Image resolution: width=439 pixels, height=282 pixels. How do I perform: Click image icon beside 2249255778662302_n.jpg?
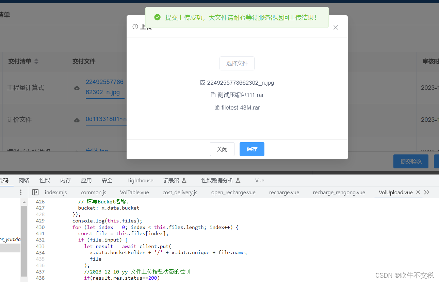point(203,83)
